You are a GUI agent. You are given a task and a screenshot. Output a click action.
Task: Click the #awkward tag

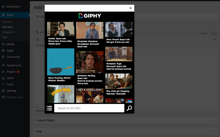click(82, 76)
